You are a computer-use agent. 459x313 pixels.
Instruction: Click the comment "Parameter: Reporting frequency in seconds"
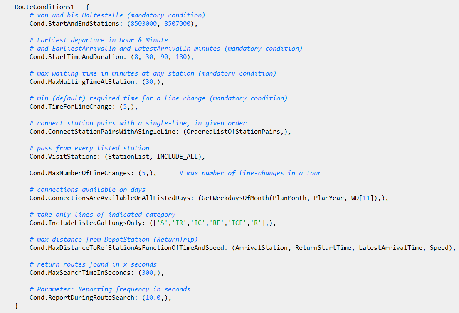pos(110,289)
